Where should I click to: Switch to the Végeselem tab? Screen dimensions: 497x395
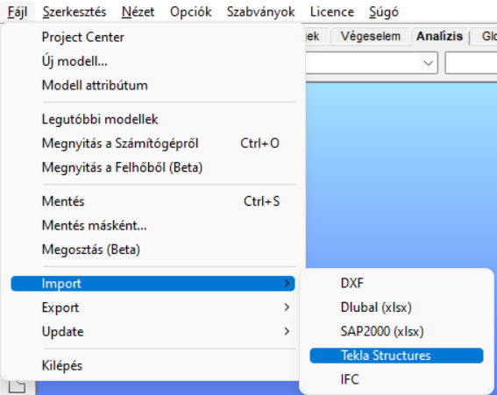370,36
